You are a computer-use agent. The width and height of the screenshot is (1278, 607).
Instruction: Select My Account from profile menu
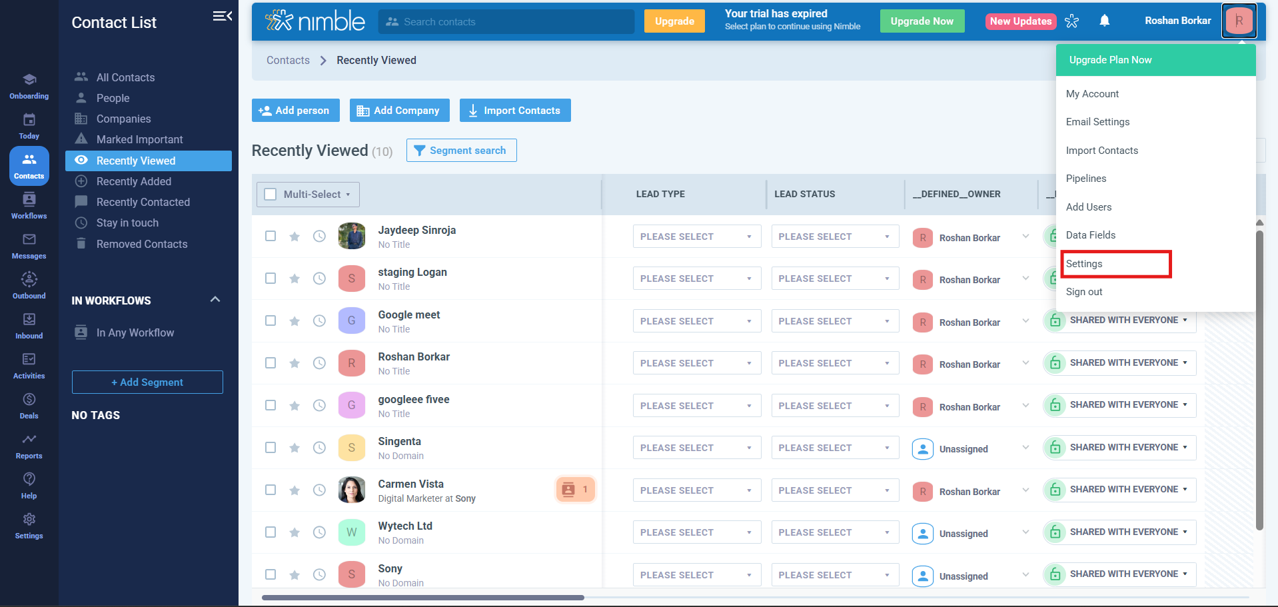coord(1092,94)
